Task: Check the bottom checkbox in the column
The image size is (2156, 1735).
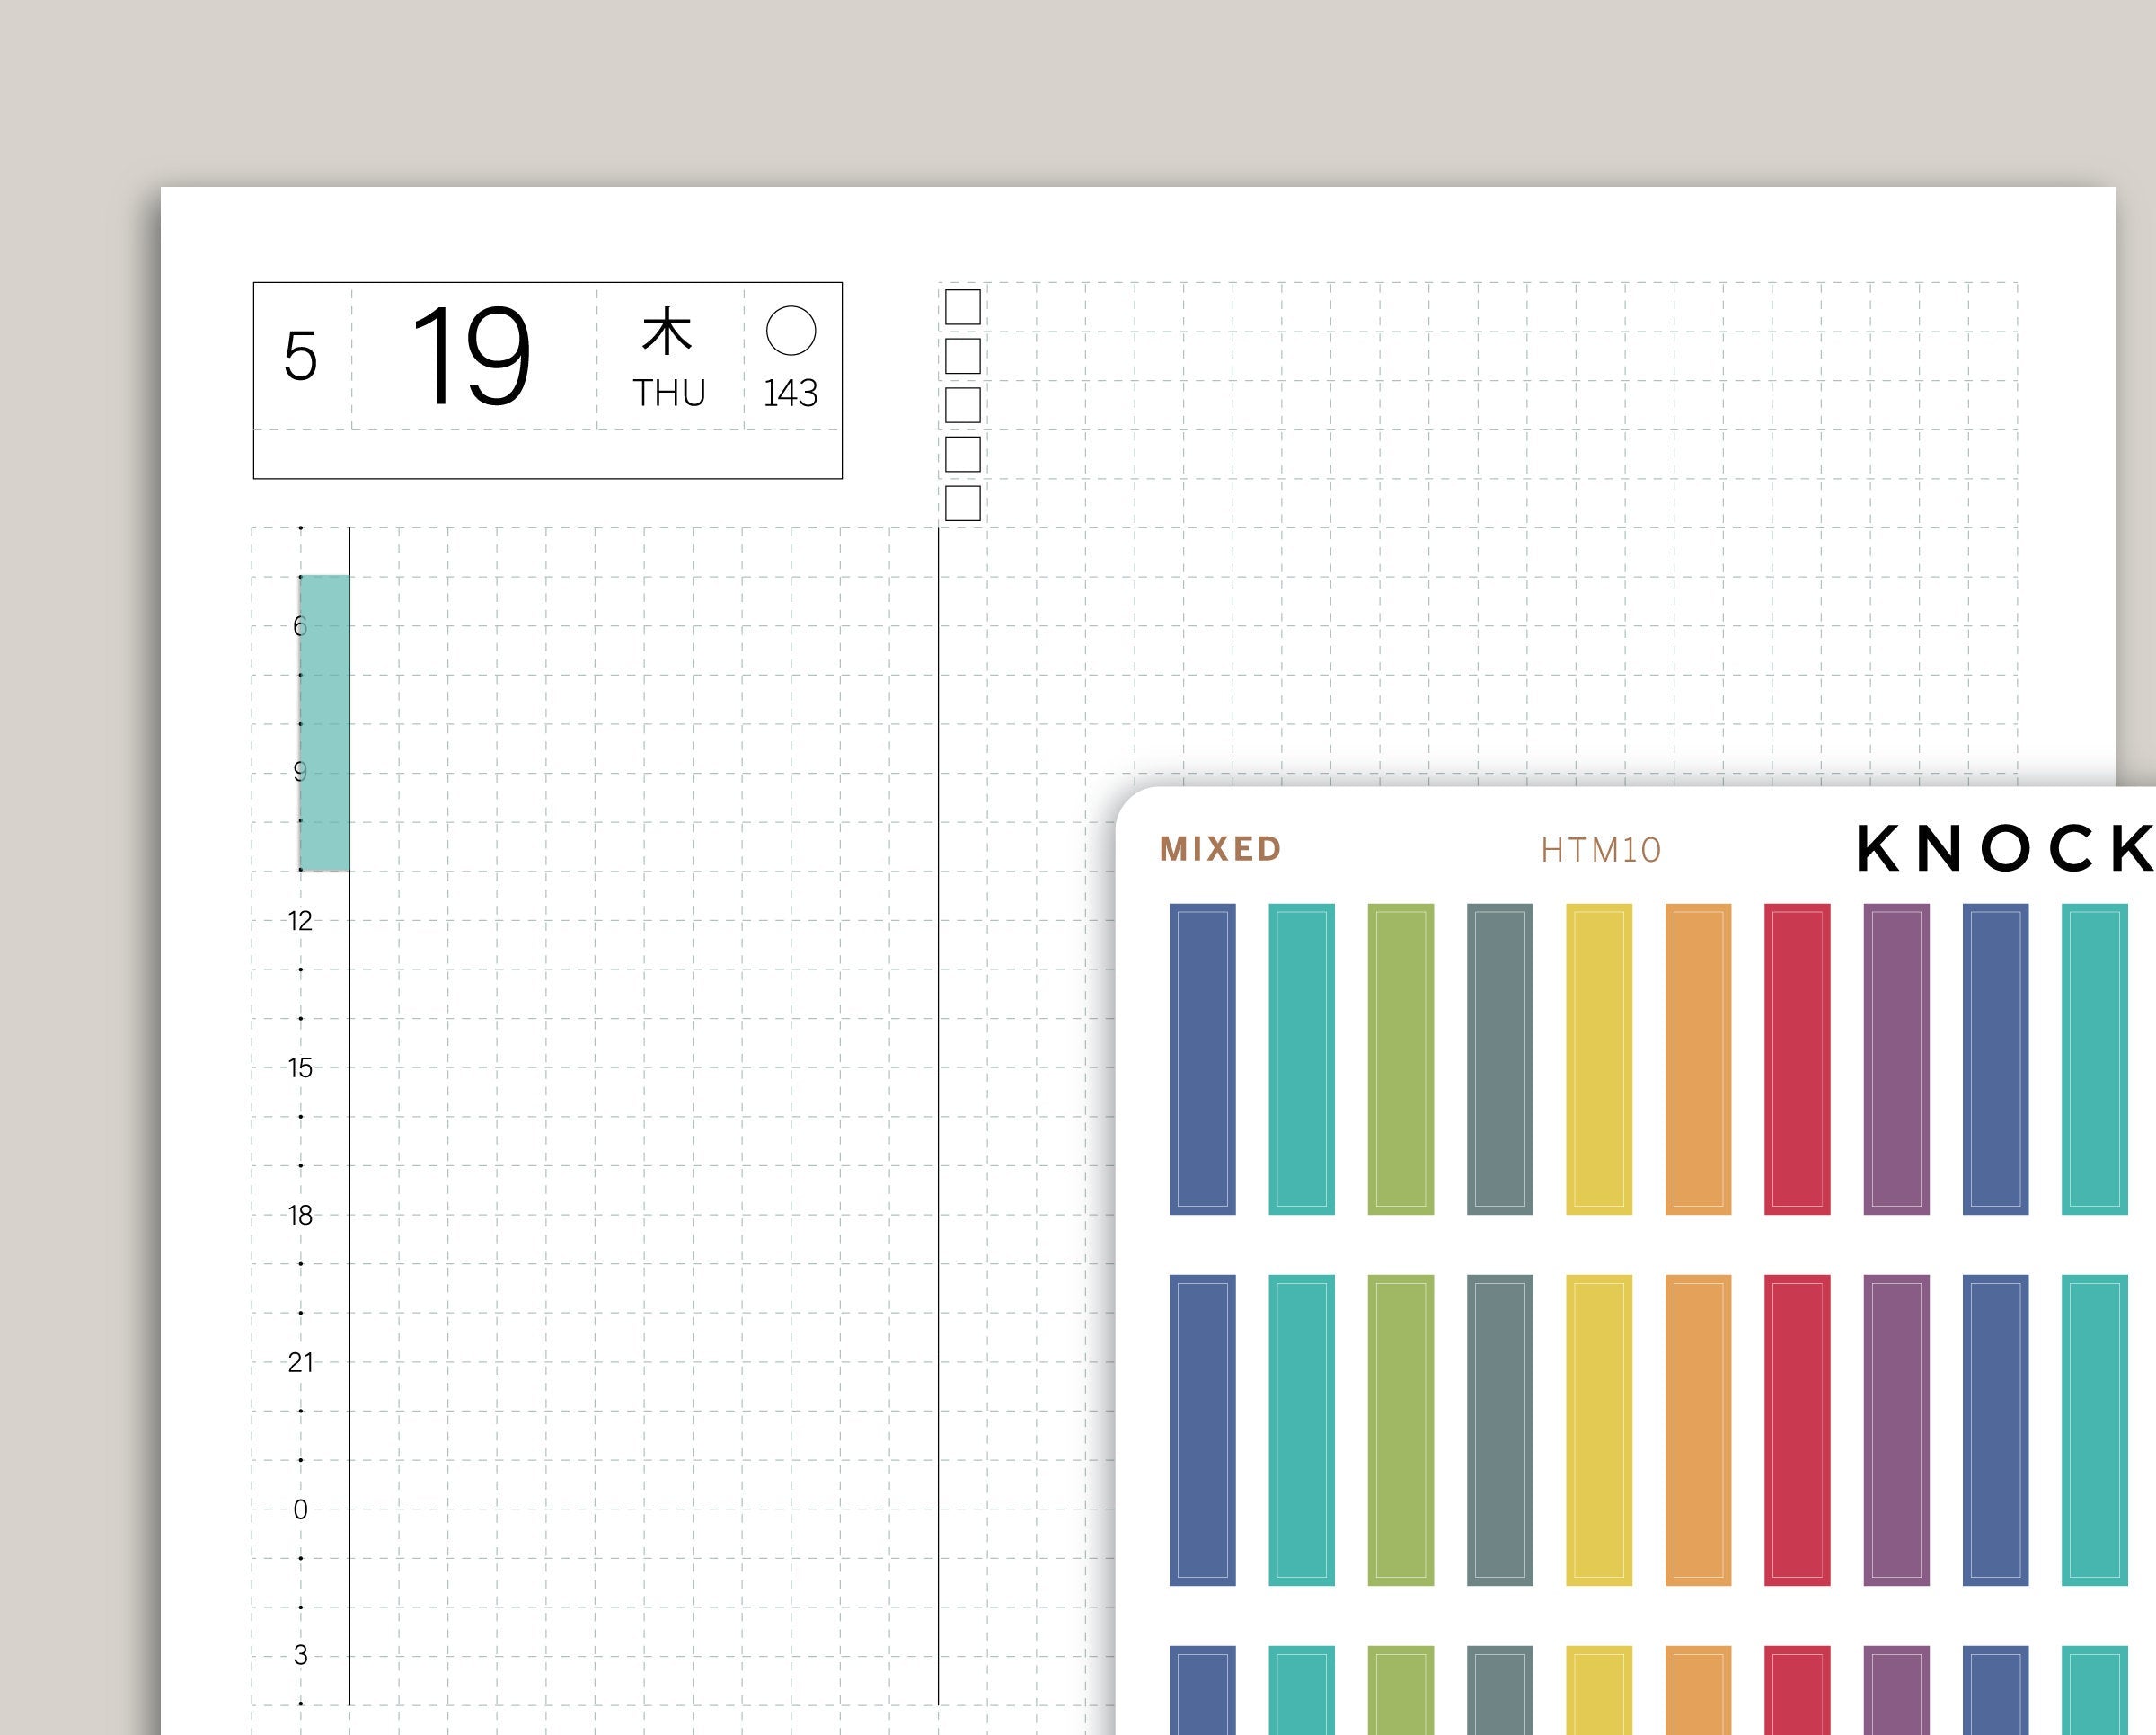Action: click(x=962, y=503)
